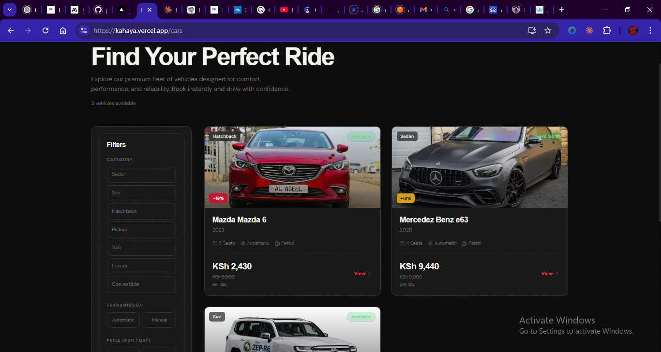Go forward in browser history
The image size is (661, 352).
pyautogui.click(x=28, y=30)
